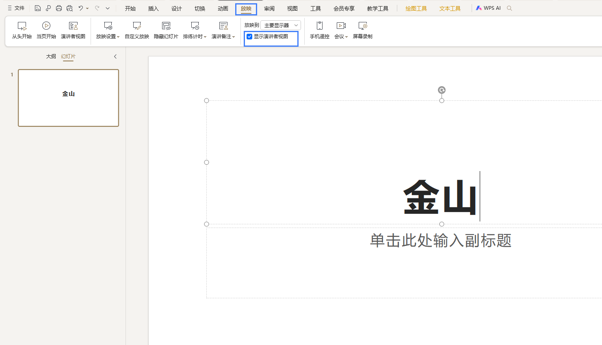Switch to 幻灯片 slides panel tab

[68, 56]
